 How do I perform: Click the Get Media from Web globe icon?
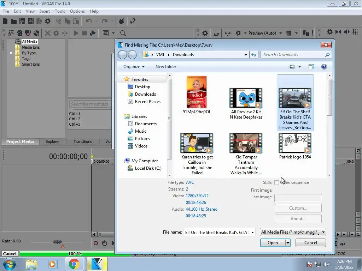(x=36, y=33)
